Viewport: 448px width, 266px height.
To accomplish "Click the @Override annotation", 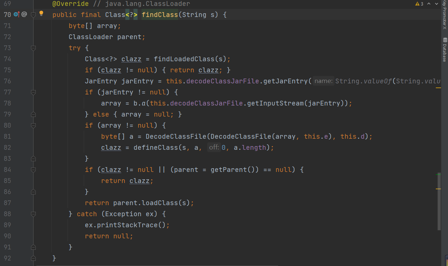I will coord(71,4).
